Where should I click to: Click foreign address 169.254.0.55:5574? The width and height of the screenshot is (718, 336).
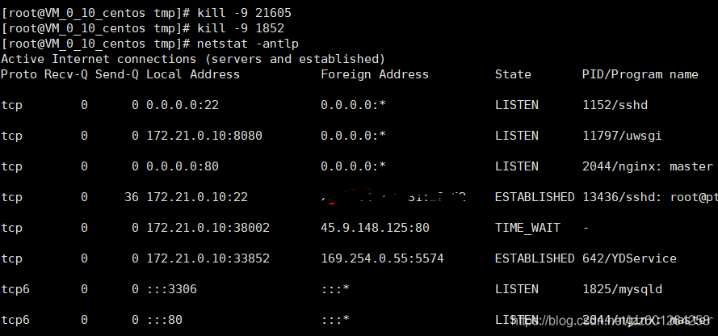click(x=382, y=258)
